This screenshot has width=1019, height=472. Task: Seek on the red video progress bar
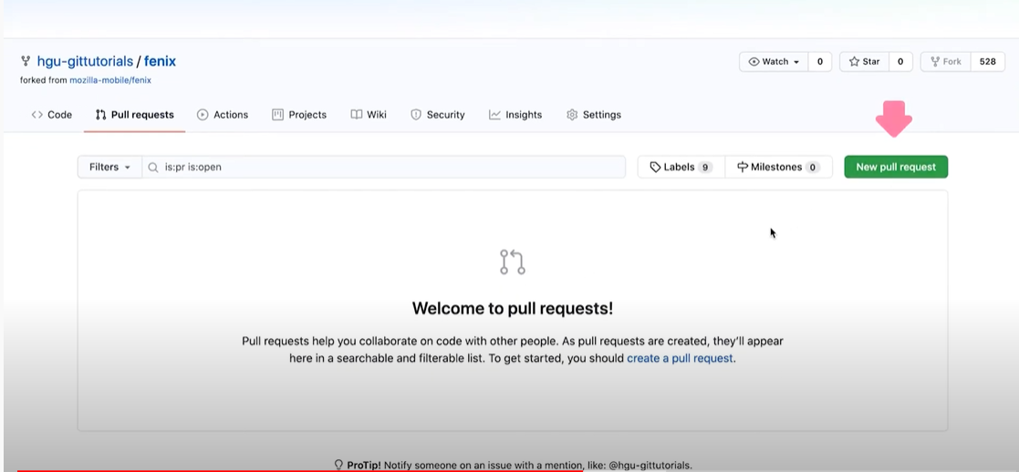(x=300, y=469)
